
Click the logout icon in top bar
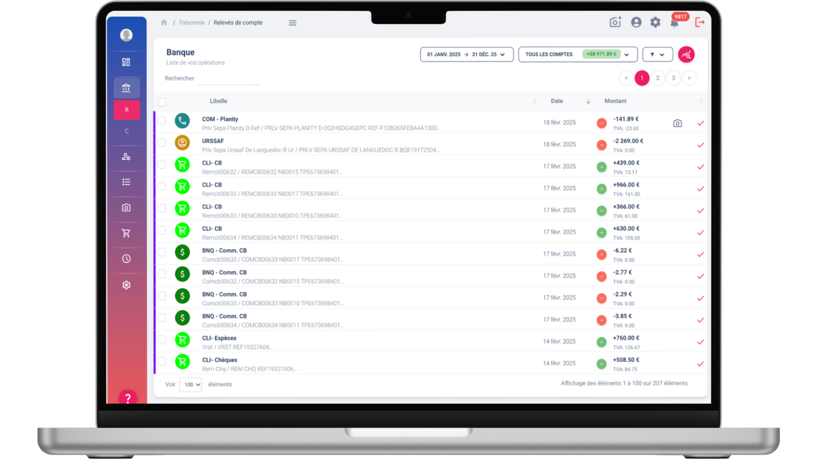point(700,22)
